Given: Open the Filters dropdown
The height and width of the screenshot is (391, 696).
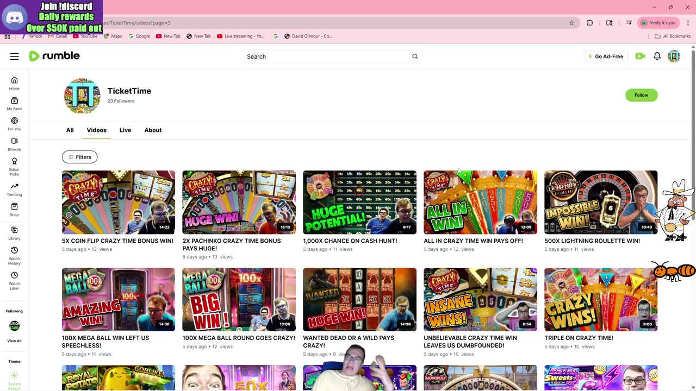Looking at the screenshot, I should tap(79, 157).
